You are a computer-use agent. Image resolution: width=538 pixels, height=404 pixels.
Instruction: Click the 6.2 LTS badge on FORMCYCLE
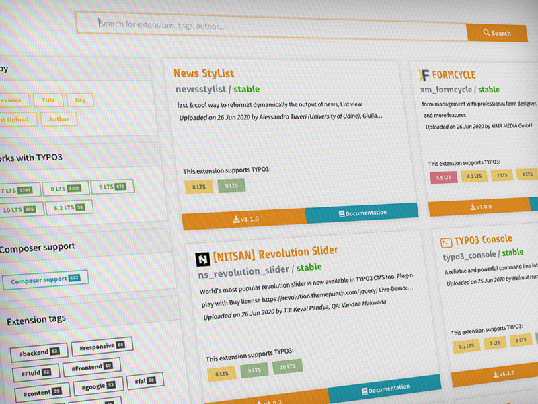pyautogui.click(x=474, y=176)
